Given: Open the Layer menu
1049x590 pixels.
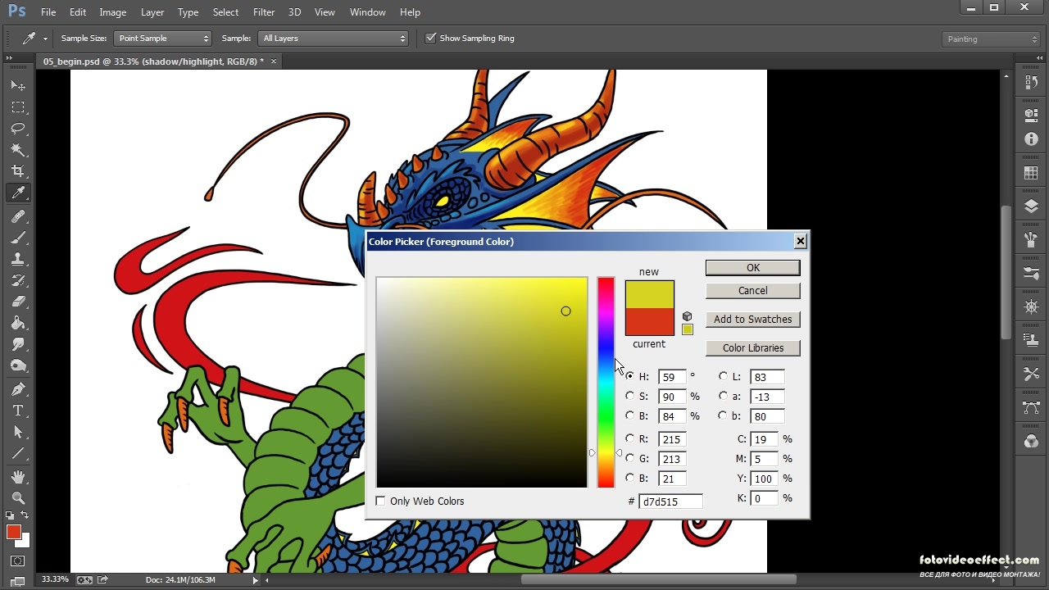Looking at the screenshot, I should point(152,12).
